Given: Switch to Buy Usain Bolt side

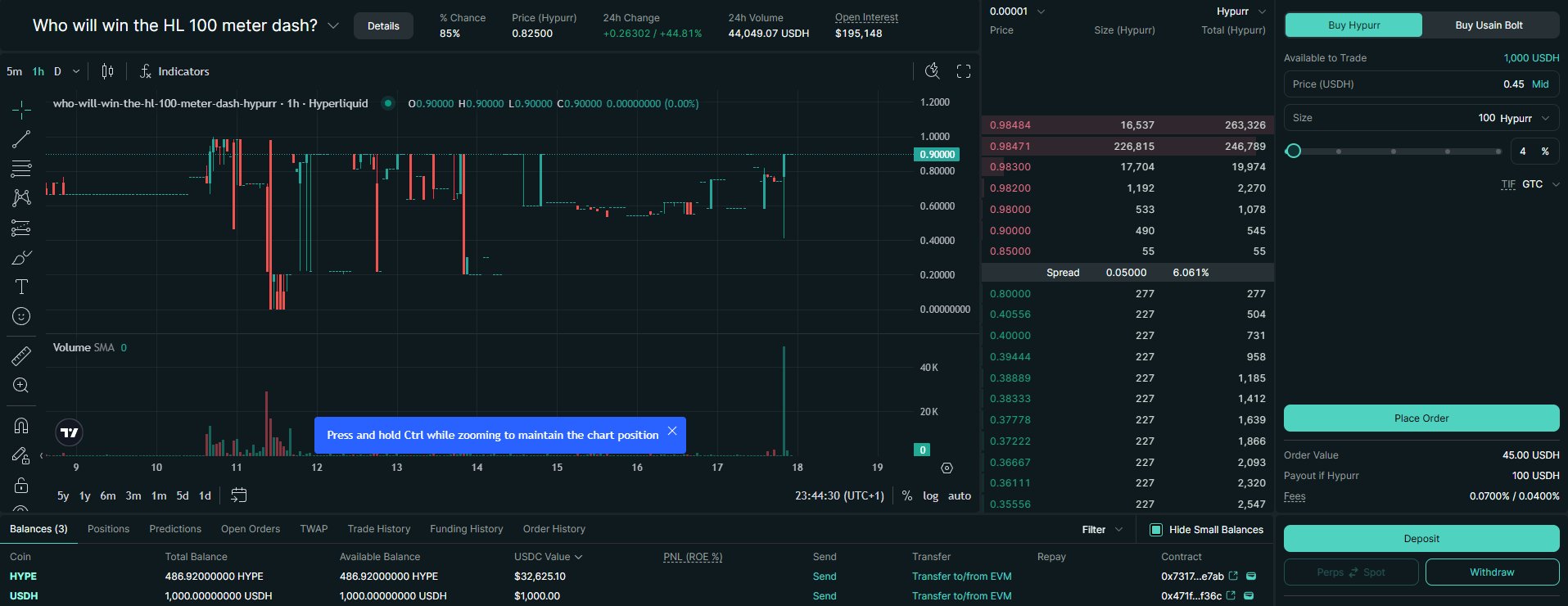Looking at the screenshot, I should click(1489, 25).
